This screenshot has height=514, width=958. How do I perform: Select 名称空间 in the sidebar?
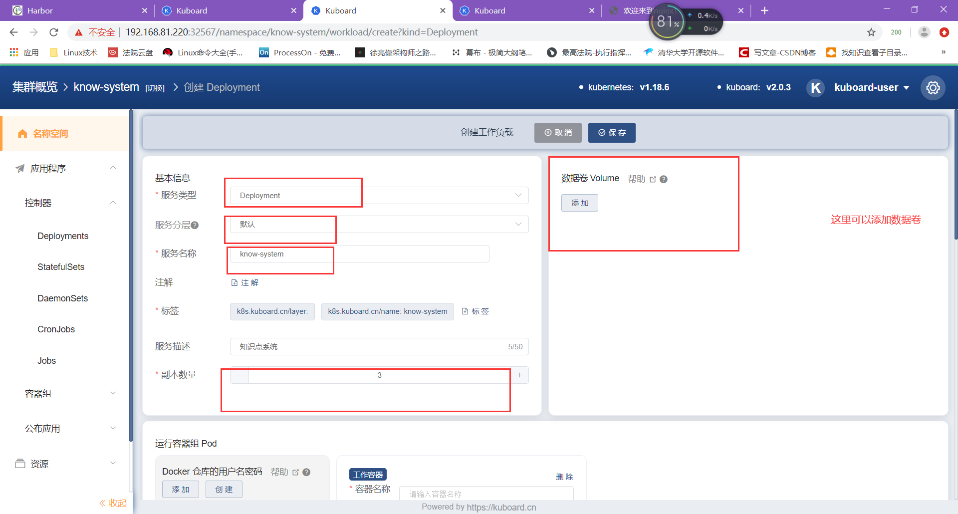pyautogui.click(x=65, y=133)
